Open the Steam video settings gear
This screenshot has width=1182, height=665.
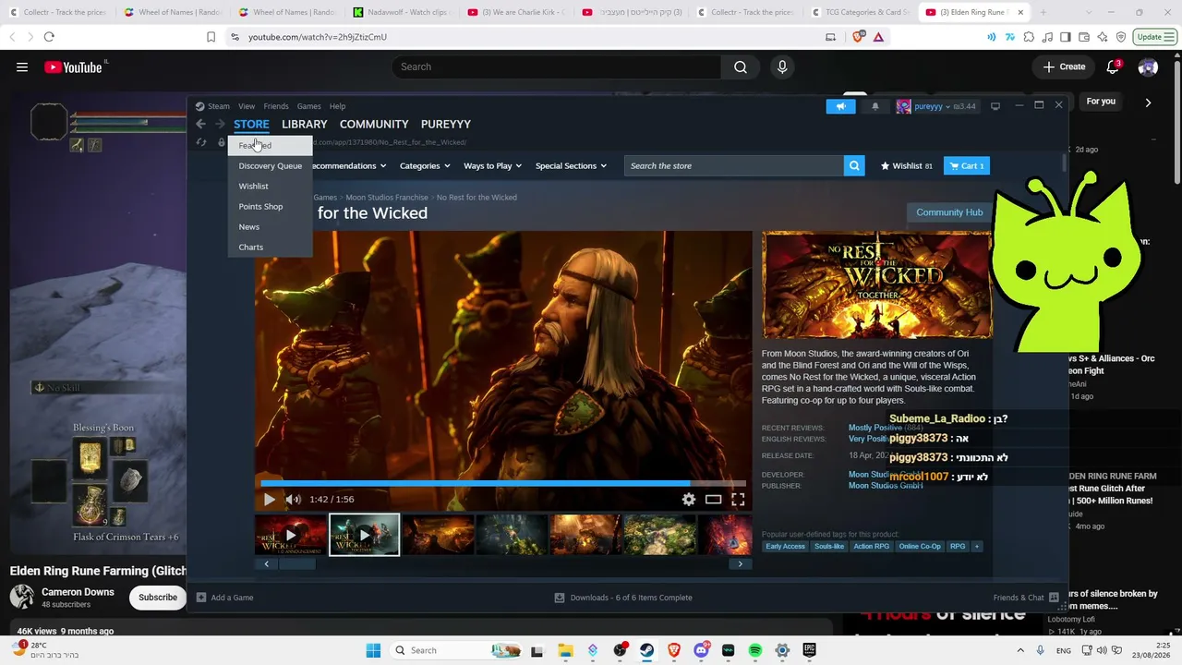click(689, 499)
